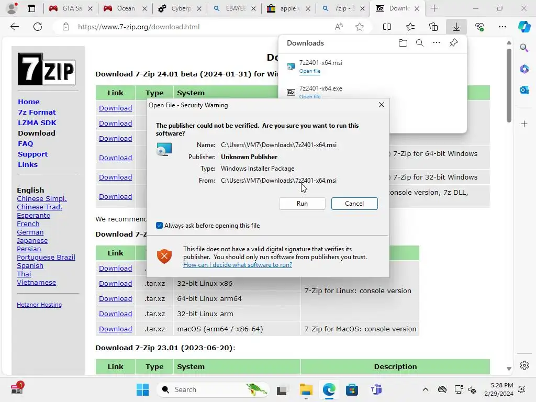
Task: Open Support page link
Action: [33, 154]
